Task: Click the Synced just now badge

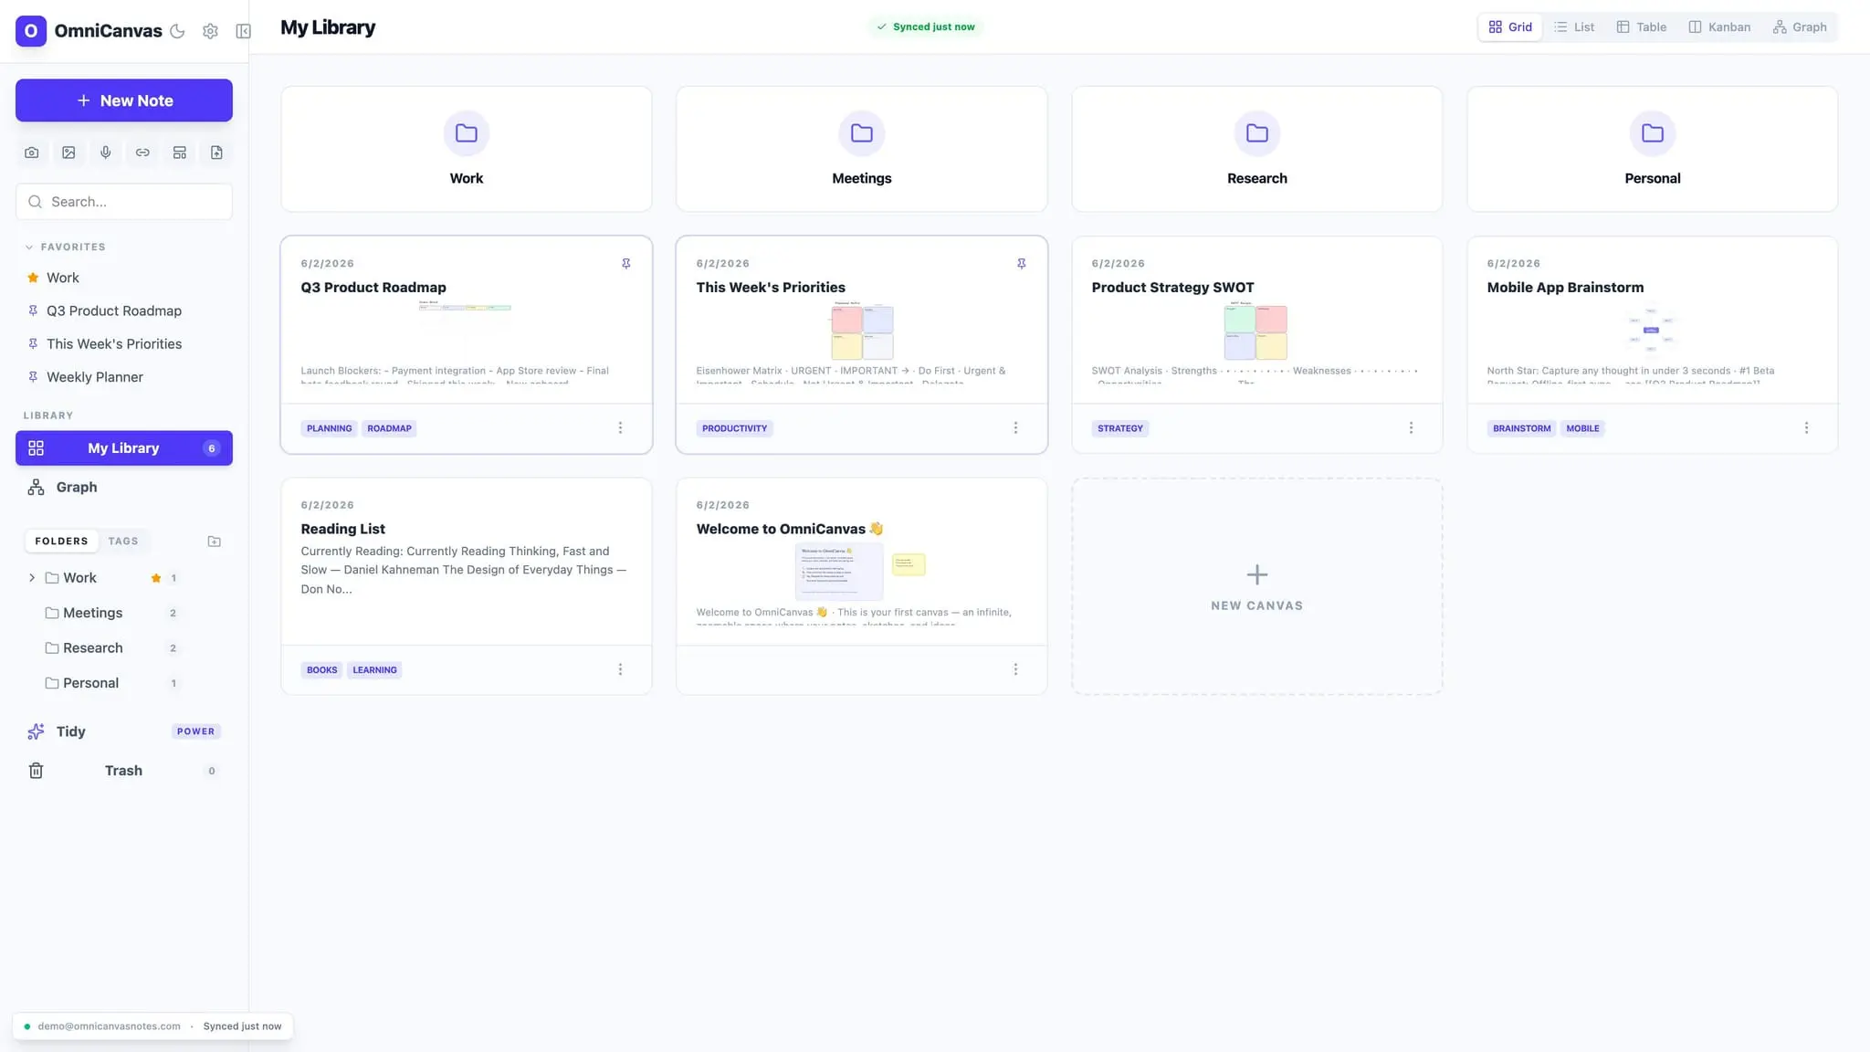Action: (x=926, y=27)
